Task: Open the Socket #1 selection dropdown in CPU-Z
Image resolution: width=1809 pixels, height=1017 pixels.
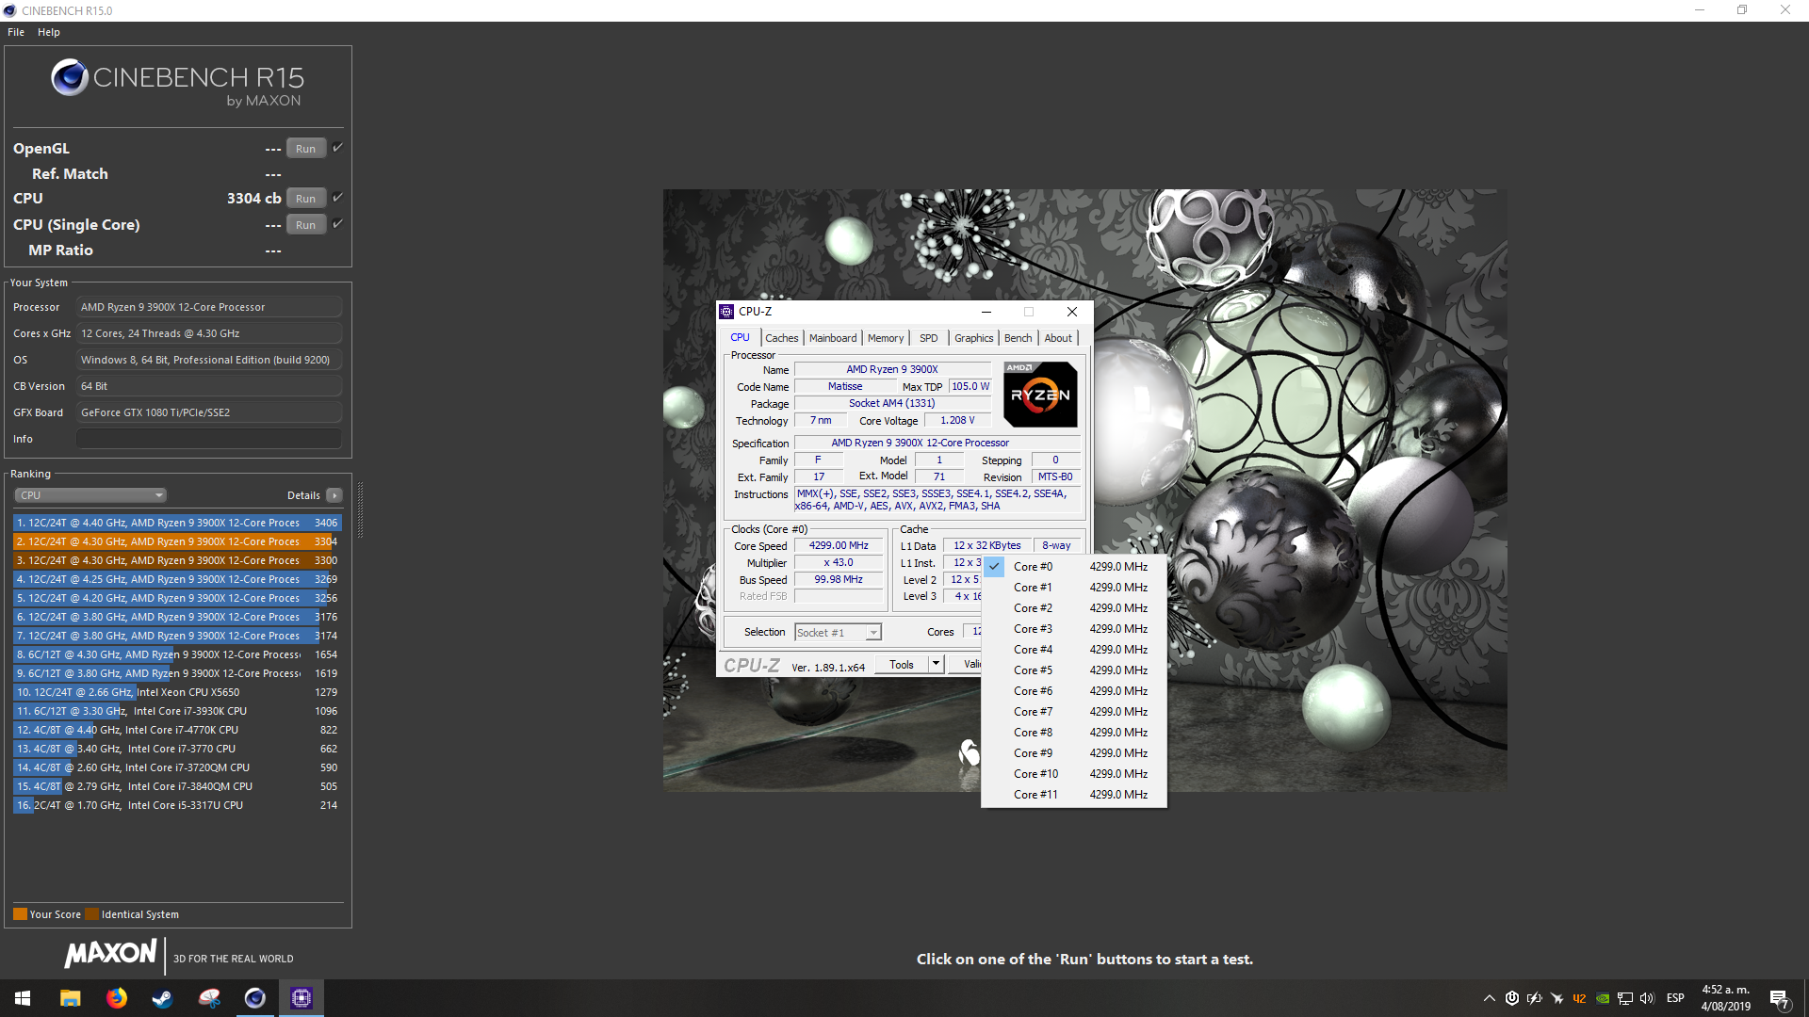Action: 838,633
